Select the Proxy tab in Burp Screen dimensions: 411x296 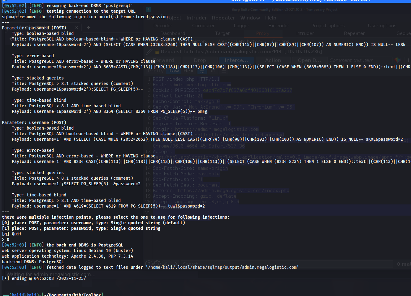(x=263, y=33)
